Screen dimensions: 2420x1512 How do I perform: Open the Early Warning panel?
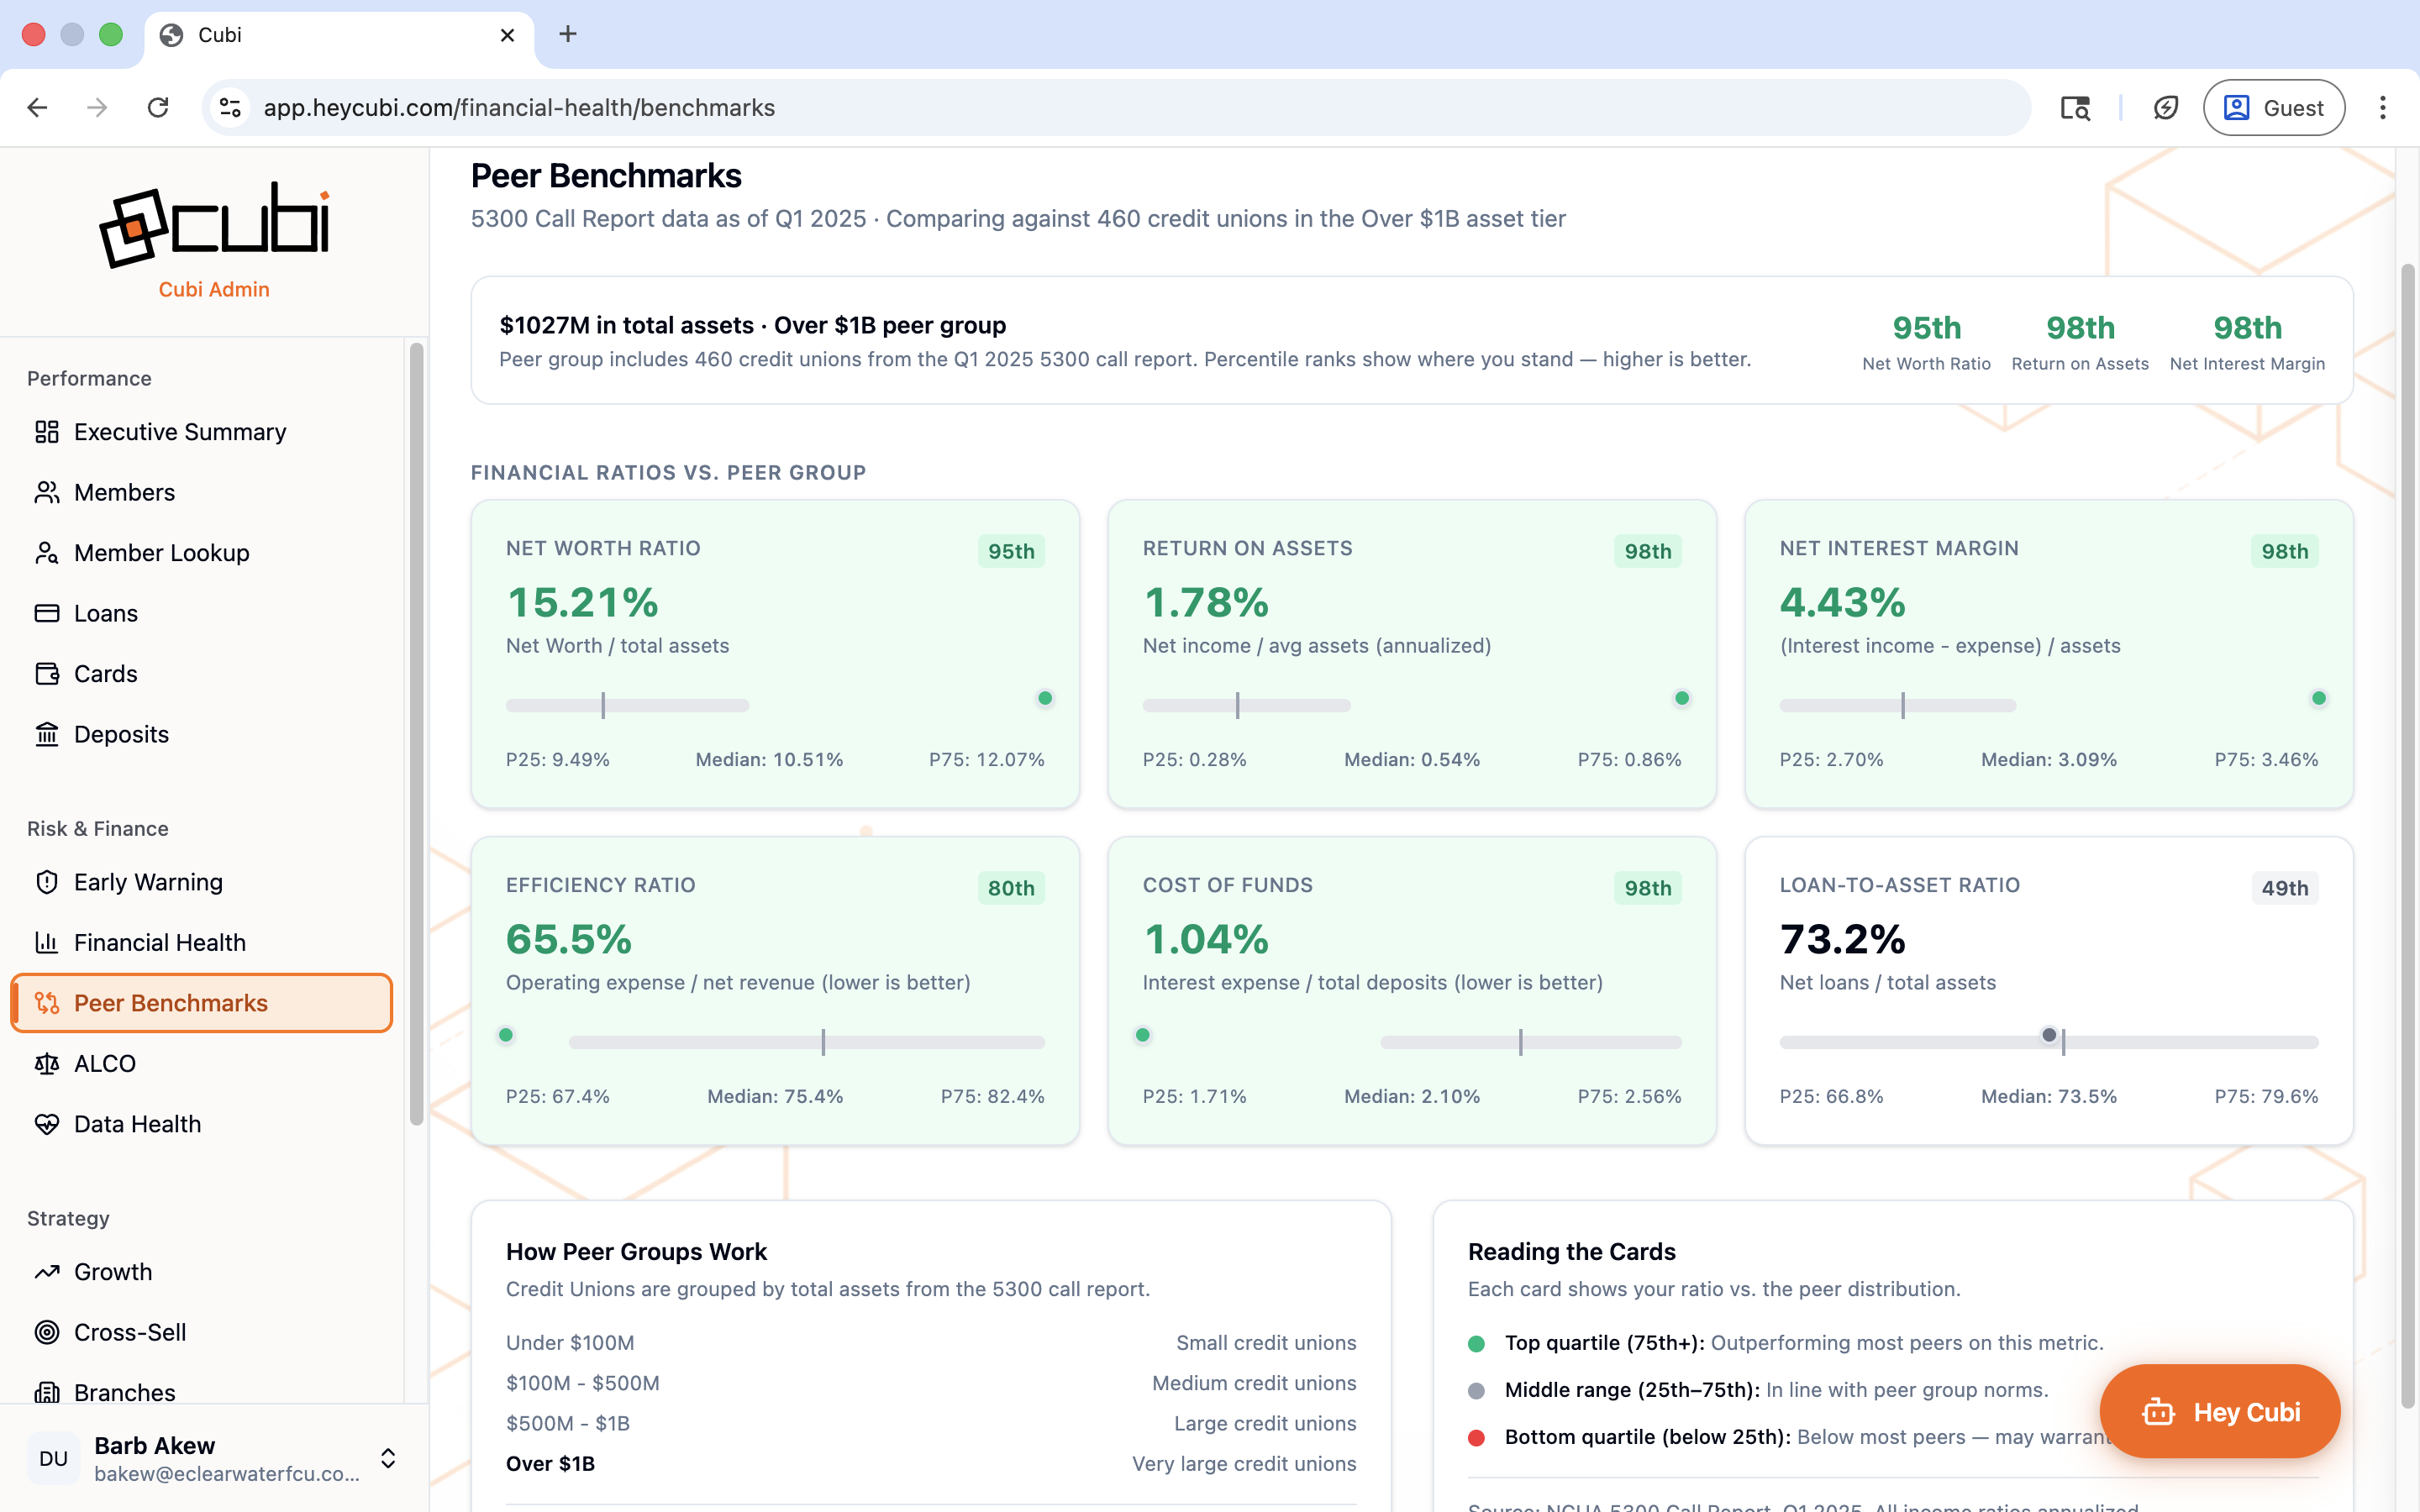coord(148,882)
